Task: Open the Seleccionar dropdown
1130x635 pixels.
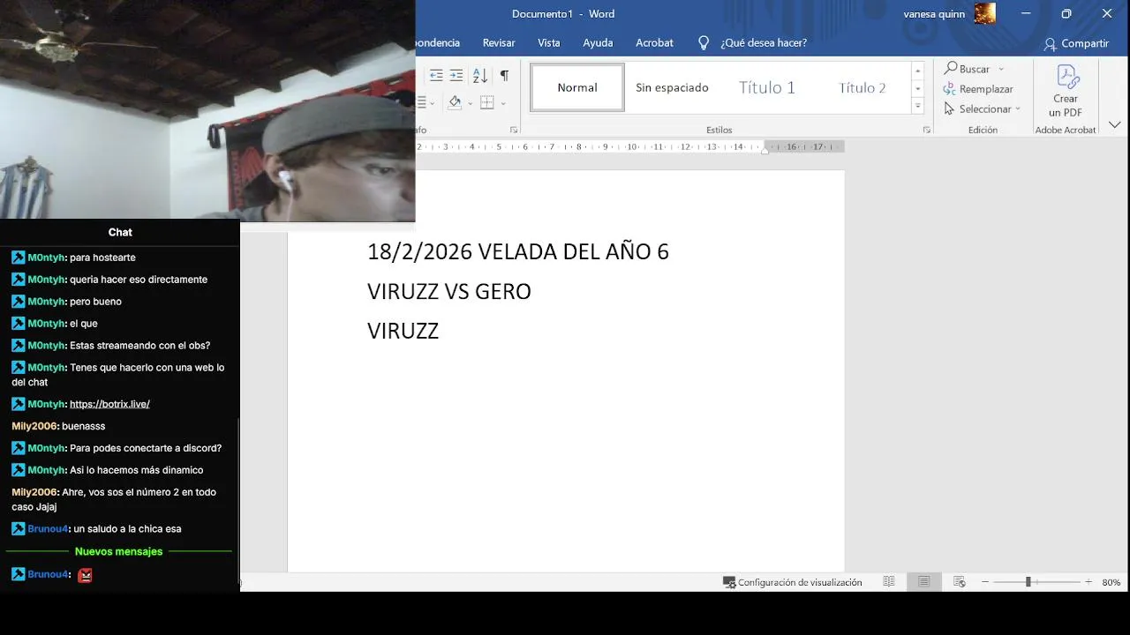Action: pyautogui.click(x=982, y=109)
